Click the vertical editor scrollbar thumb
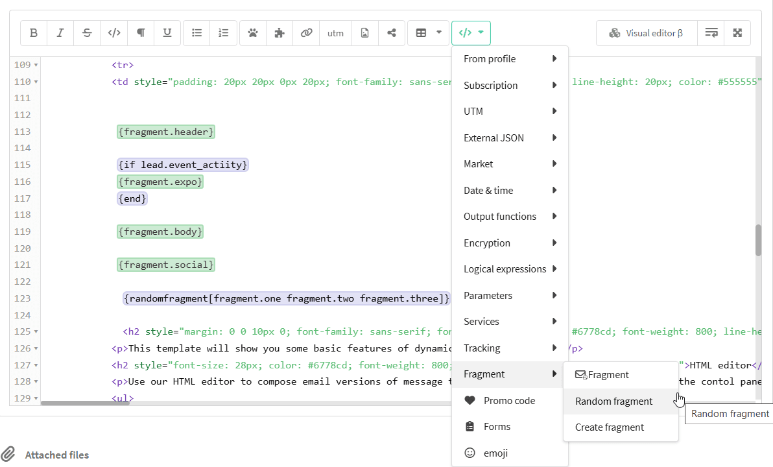773x467 pixels. (758, 240)
